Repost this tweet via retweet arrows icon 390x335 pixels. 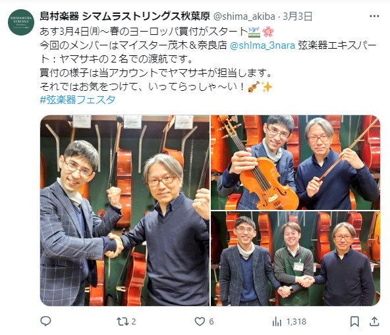click(123, 322)
